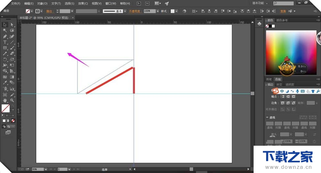Image resolution: width=321 pixels, height=173 pixels.
Task: Open the 窗口(W) menu
Action: [111, 3]
